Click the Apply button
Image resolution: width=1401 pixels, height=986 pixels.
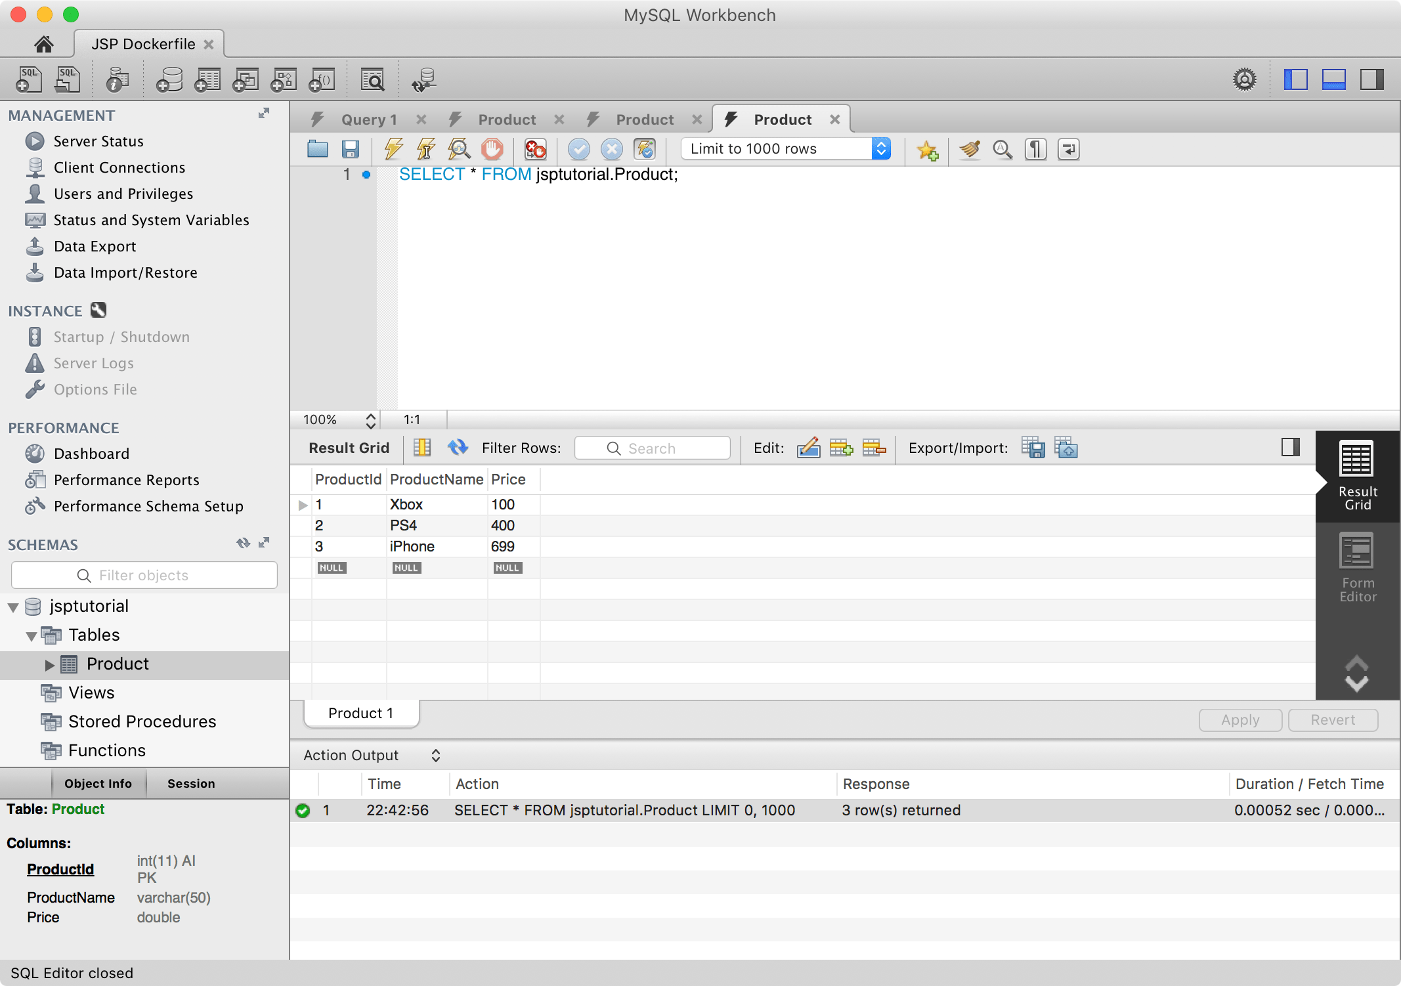tap(1240, 720)
